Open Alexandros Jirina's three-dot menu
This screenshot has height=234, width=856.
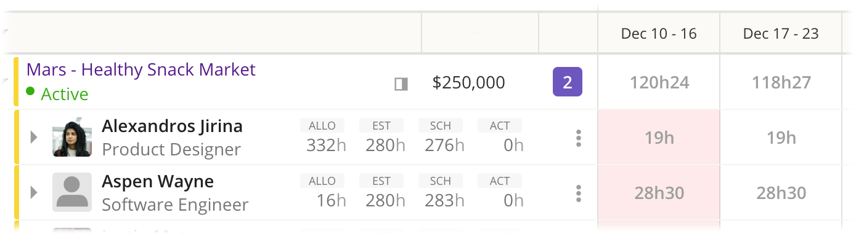coord(578,138)
